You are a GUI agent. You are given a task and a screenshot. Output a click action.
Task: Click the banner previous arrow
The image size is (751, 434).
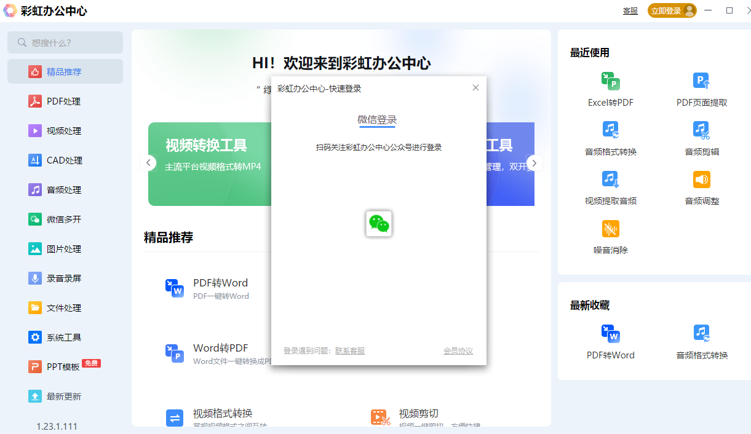(148, 163)
